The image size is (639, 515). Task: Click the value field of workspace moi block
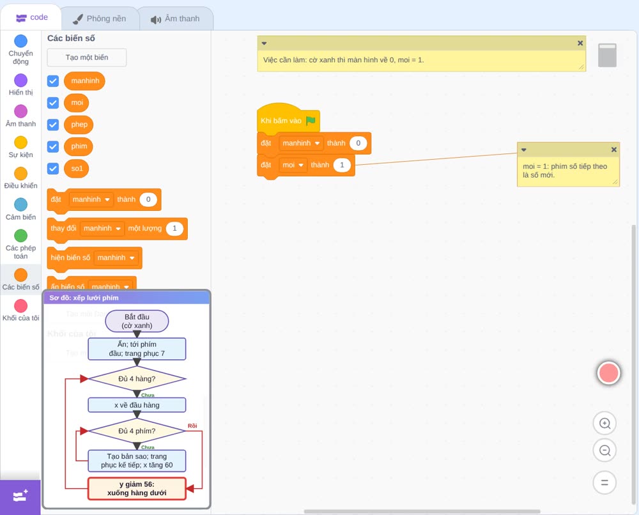pos(342,165)
